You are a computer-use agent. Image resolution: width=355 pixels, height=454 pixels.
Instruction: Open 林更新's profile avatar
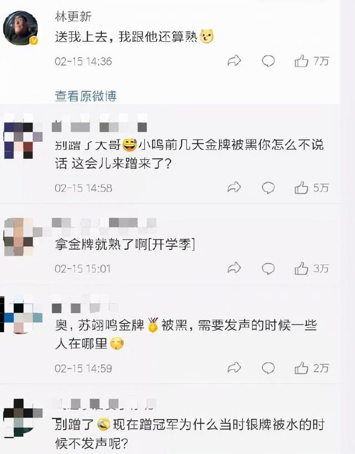click(20, 28)
